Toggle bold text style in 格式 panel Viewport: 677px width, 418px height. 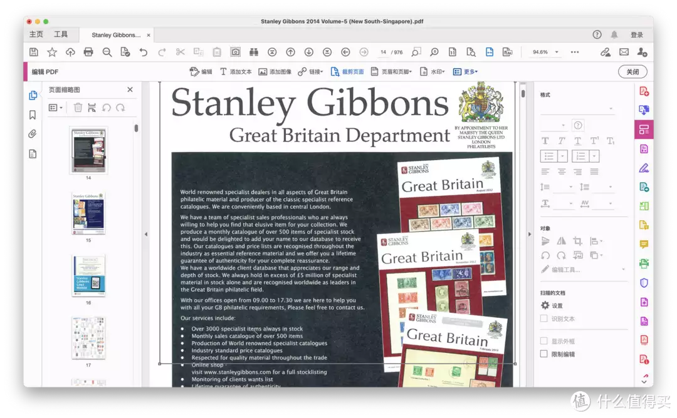545,141
